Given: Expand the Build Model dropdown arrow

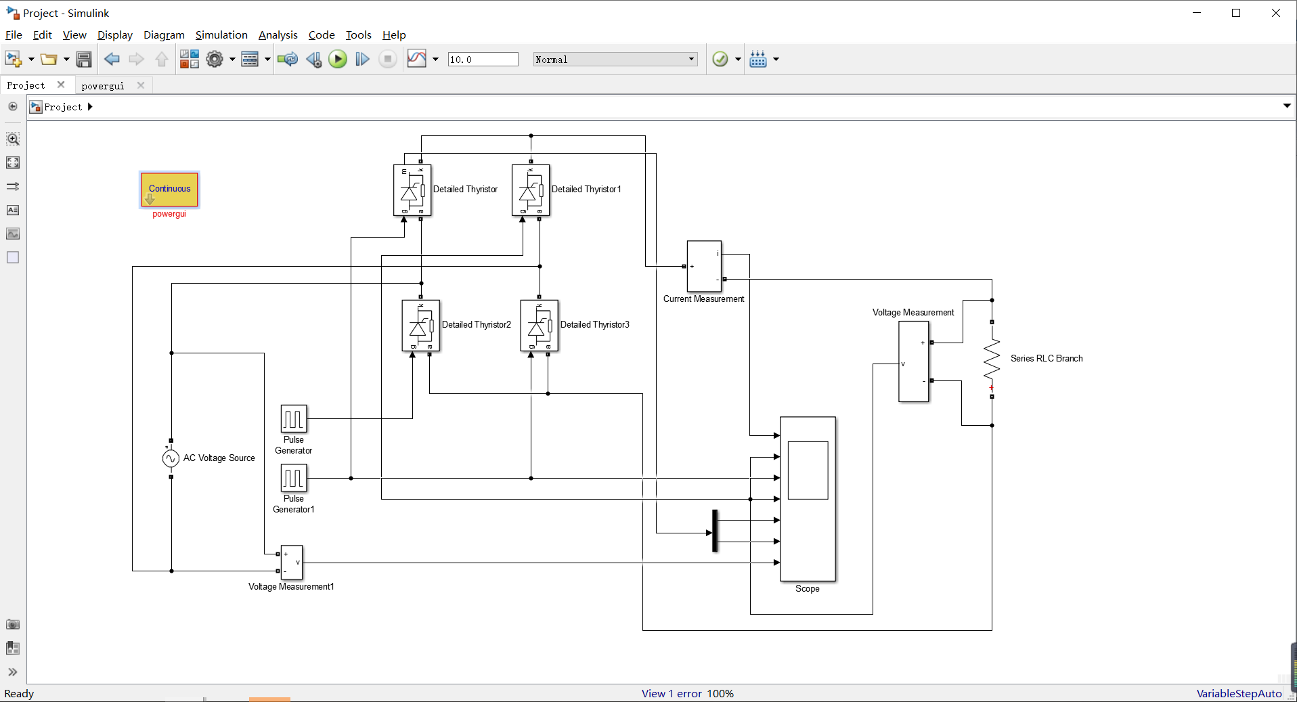Looking at the screenshot, I should pos(776,60).
